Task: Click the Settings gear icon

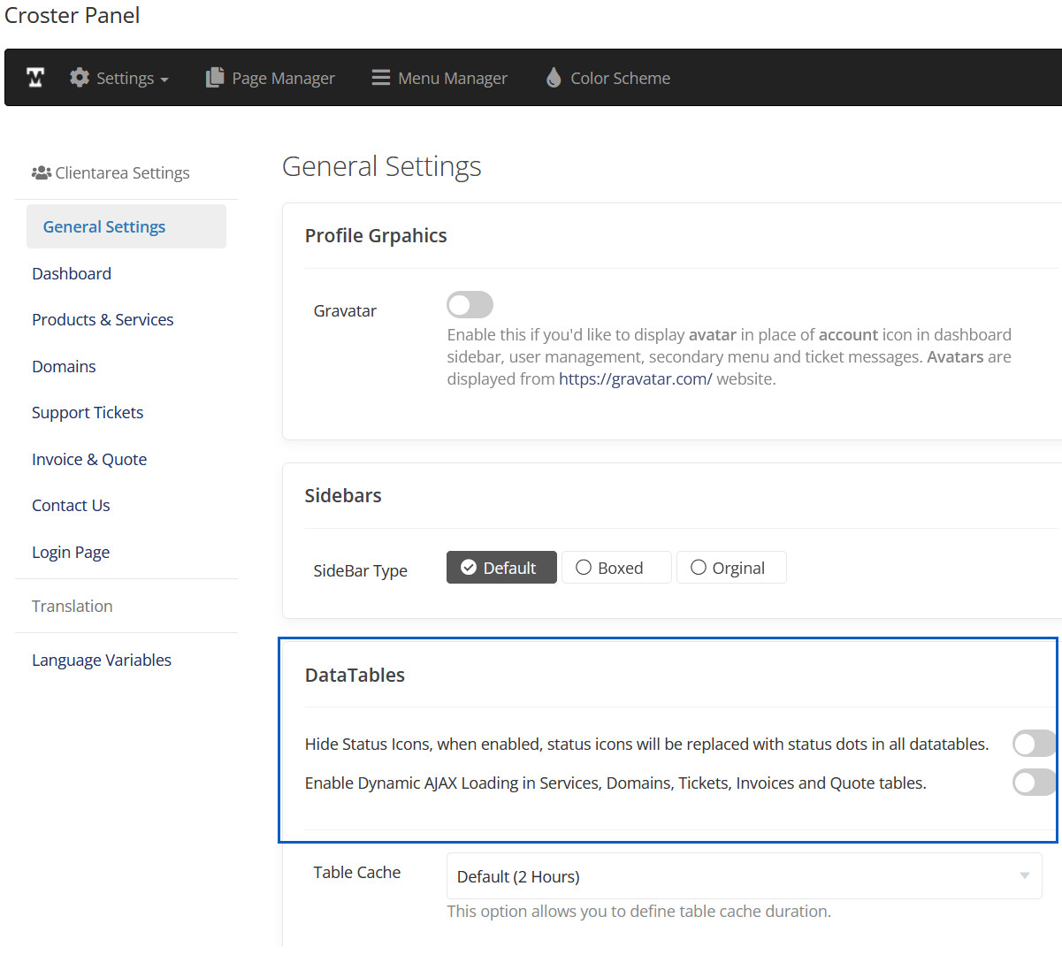Action: point(80,78)
